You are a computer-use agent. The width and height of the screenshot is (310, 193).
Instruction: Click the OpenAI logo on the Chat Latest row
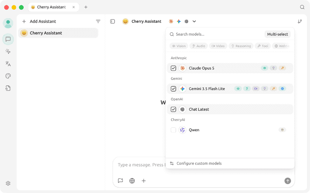coord(183,109)
